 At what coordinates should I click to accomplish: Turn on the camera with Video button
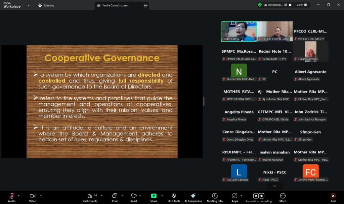[33, 196]
